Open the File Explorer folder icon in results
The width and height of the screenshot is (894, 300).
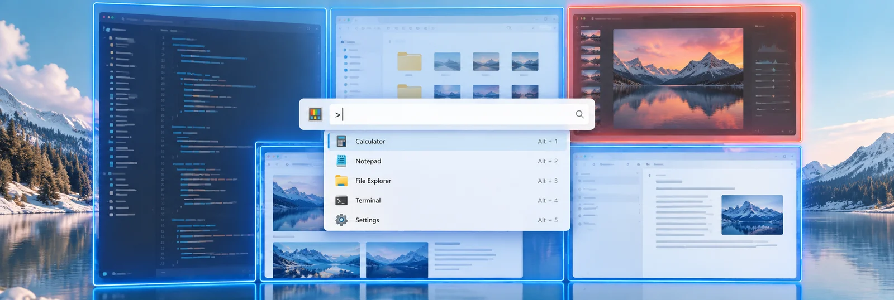[341, 181]
